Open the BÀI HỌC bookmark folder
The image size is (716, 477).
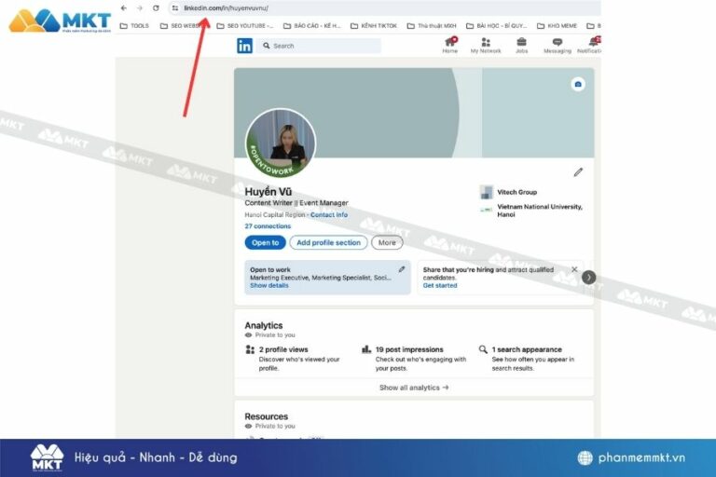click(x=496, y=26)
